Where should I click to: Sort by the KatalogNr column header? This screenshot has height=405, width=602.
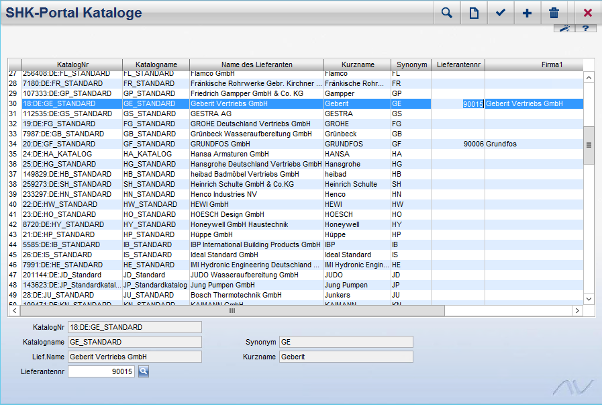pos(72,64)
